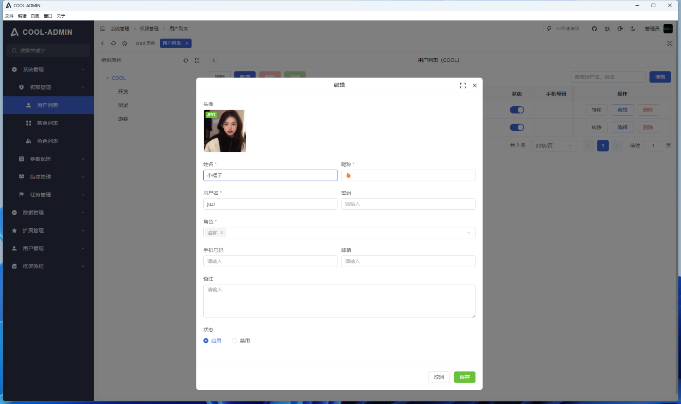Viewport: 681px width, 404px height.
Task: Collapse the COOL organization tree node
Action: 108,78
